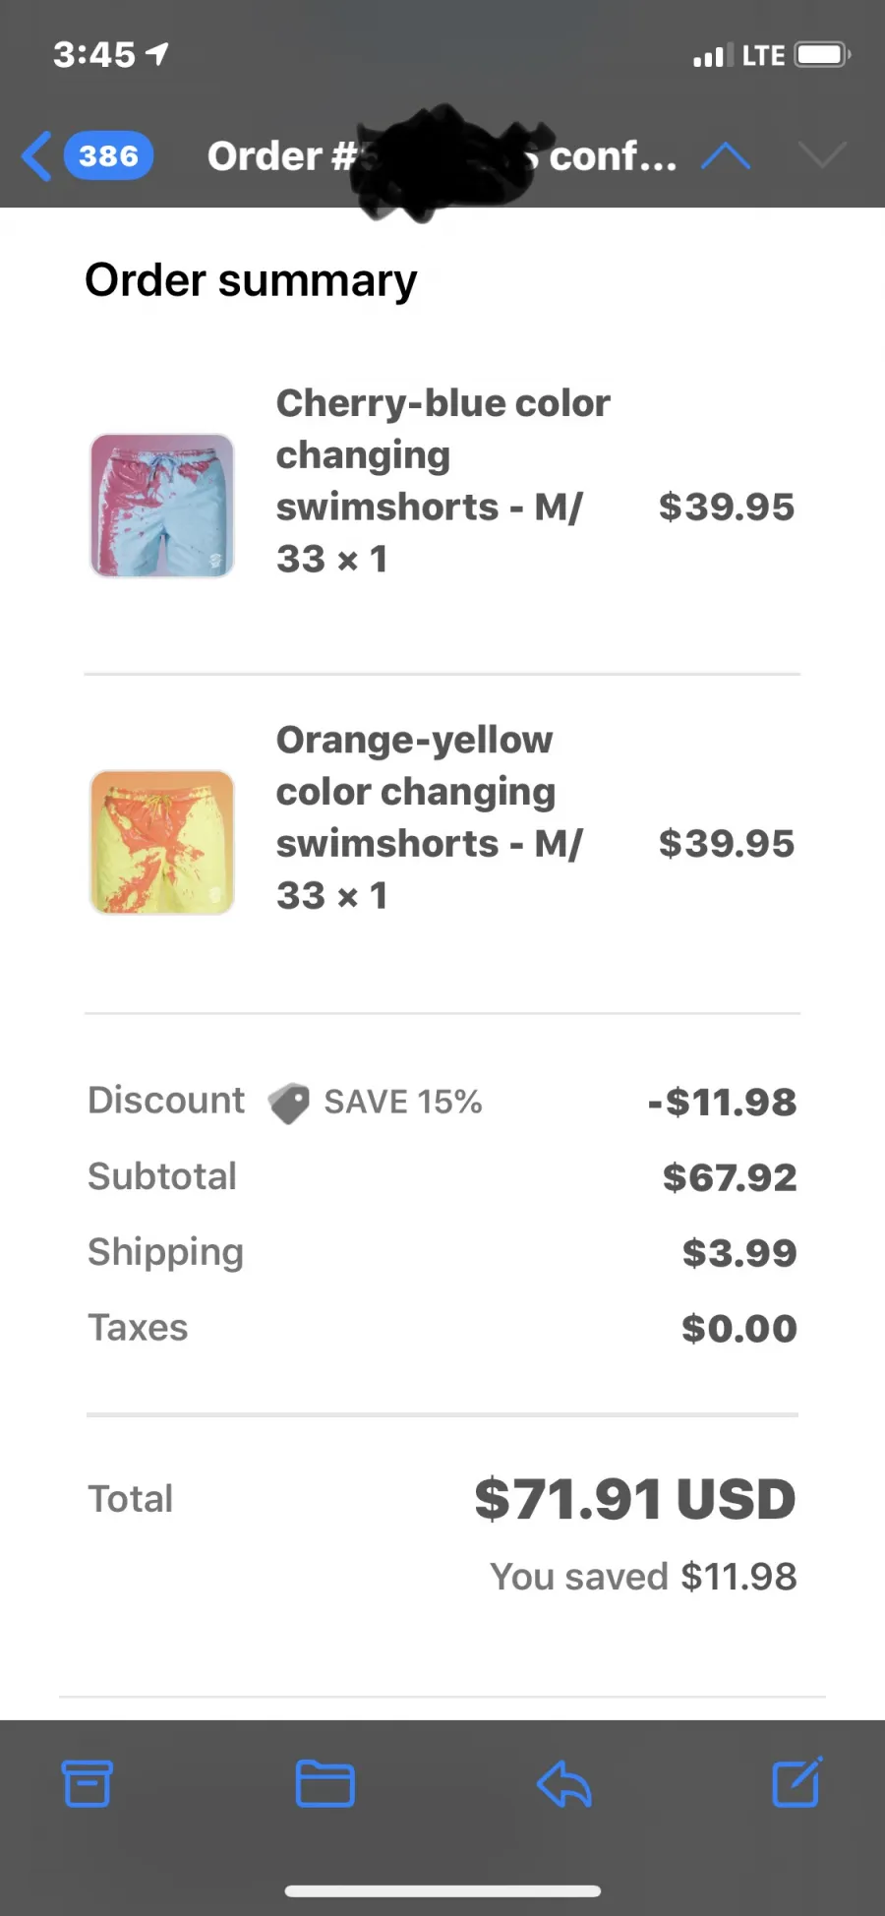
Task: Open Orange-yellow swimshorts product thumbnail
Action: [x=162, y=842]
